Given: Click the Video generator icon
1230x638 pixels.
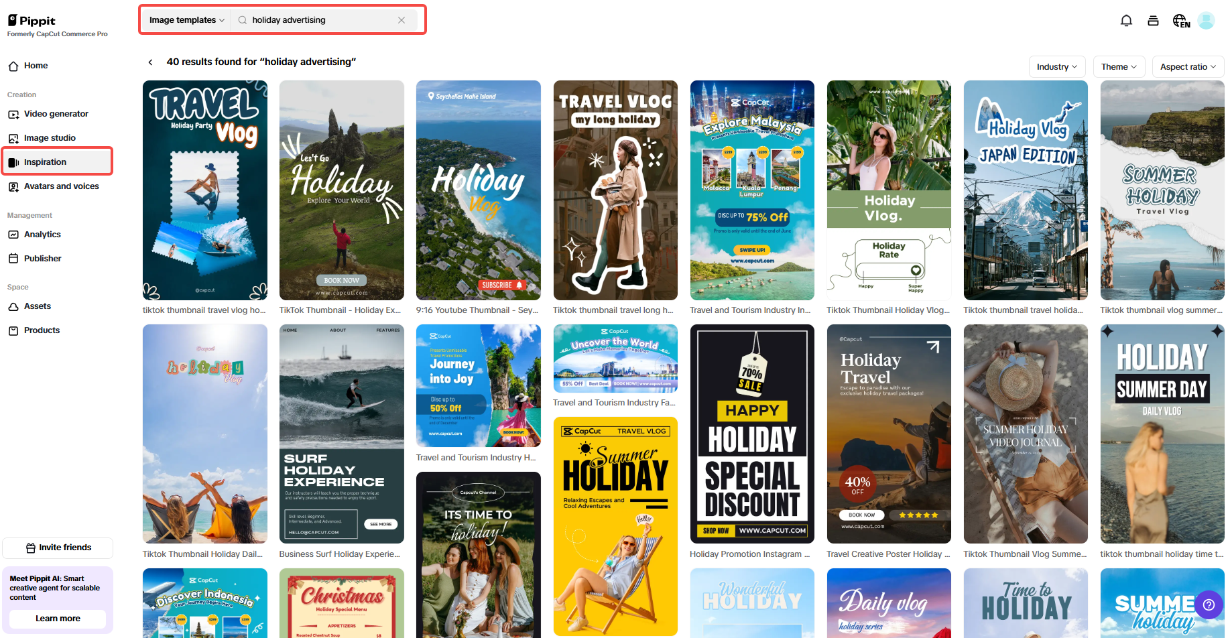Looking at the screenshot, I should [13, 114].
